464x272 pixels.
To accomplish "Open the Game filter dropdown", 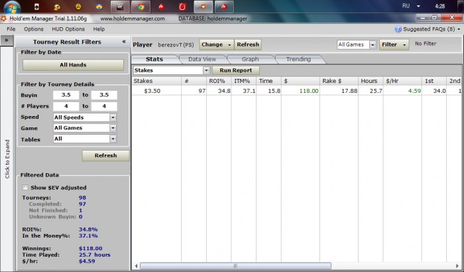I will pos(113,128).
